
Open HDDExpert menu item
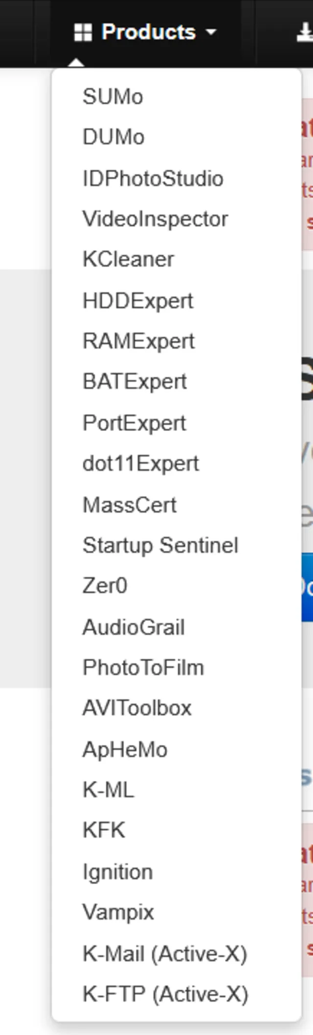[138, 301]
